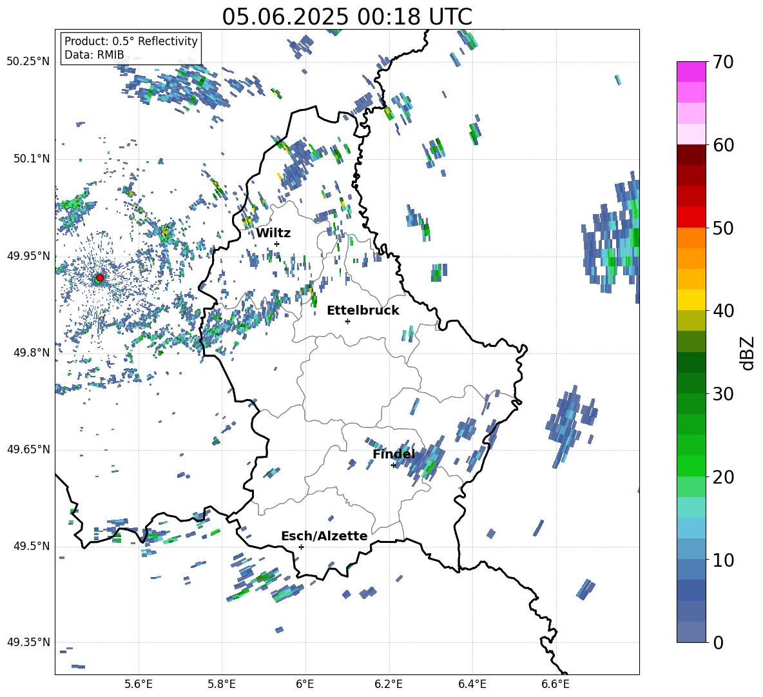Click the dark maroon colorbar swatch below 60
This screenshot has height=697, width=763.
[x=691, y=155]
